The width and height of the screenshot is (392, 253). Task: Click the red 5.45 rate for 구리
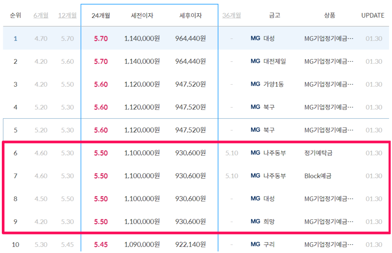(101, 245)
